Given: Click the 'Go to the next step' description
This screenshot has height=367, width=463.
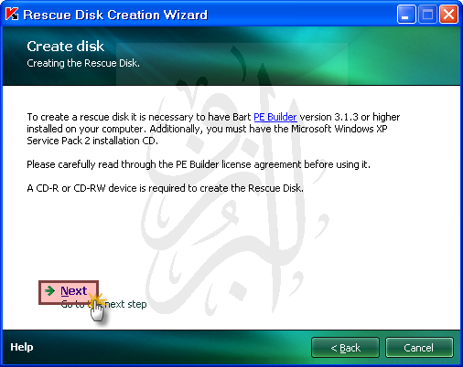Looking at the screenshot, I should pyautogui.click(x=103, y=304).
